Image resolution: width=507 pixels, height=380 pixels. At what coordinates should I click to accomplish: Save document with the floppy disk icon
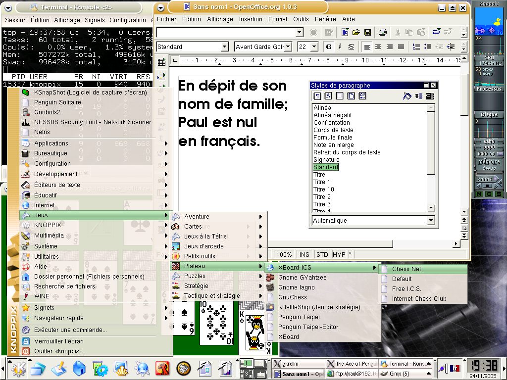[367, 32]
